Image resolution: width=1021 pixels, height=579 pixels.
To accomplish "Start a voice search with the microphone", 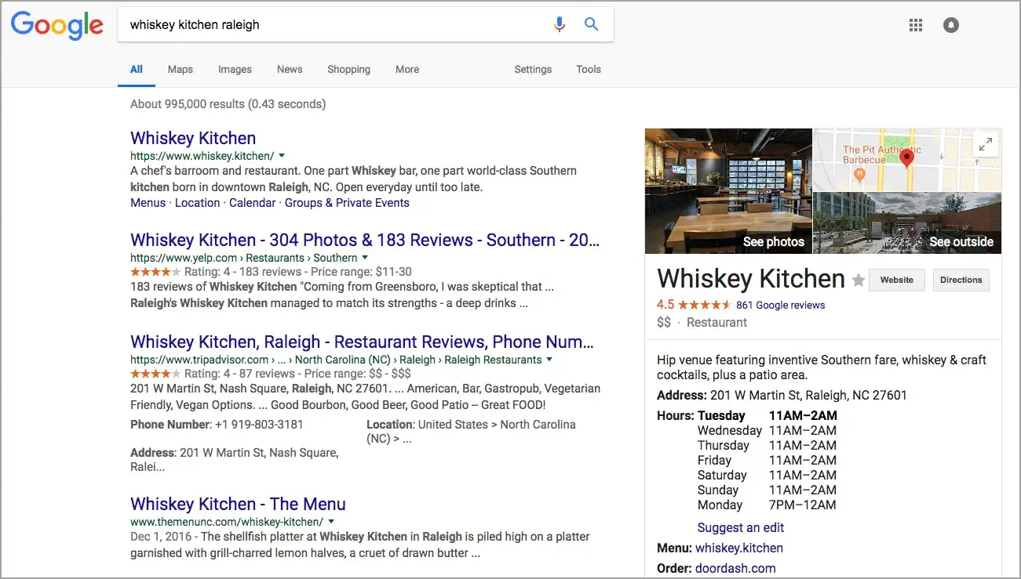I will coord(559,24).
